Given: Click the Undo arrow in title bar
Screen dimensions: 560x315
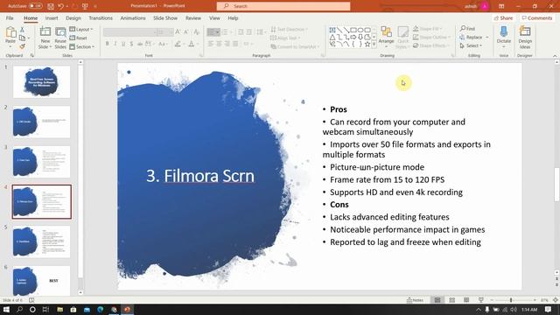Looking at the screenshot, I should pyautogui.click(x=60, y=6).
